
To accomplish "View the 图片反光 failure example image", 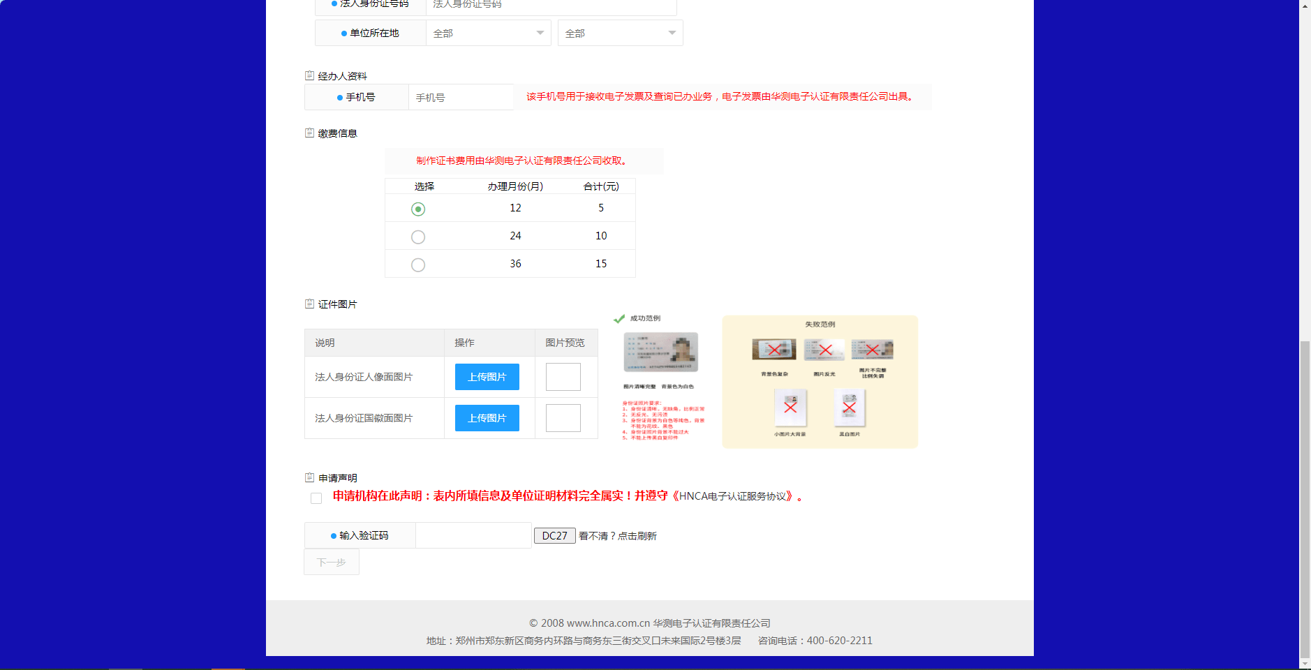I will [824, 349].
